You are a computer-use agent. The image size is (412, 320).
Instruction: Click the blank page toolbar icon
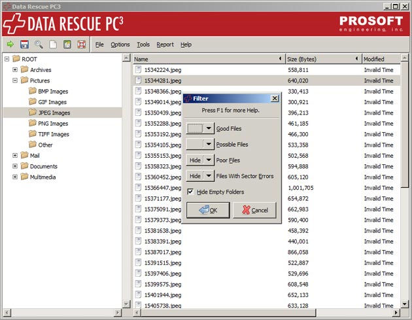53,44
